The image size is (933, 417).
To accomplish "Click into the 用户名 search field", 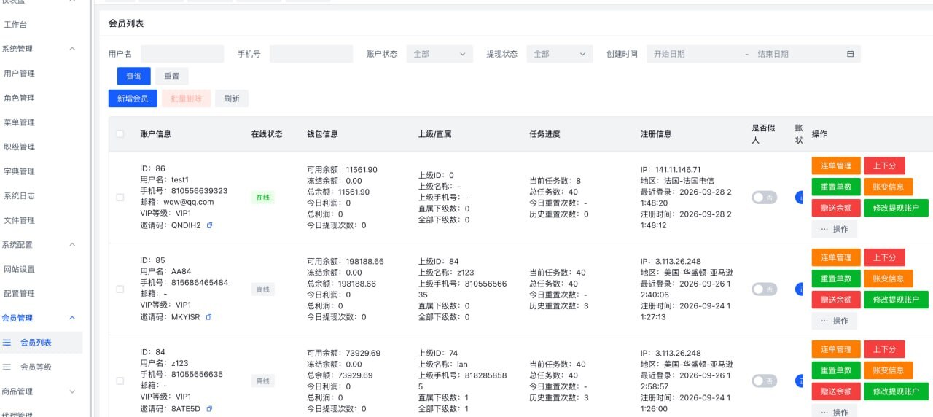I will [182, 54].
